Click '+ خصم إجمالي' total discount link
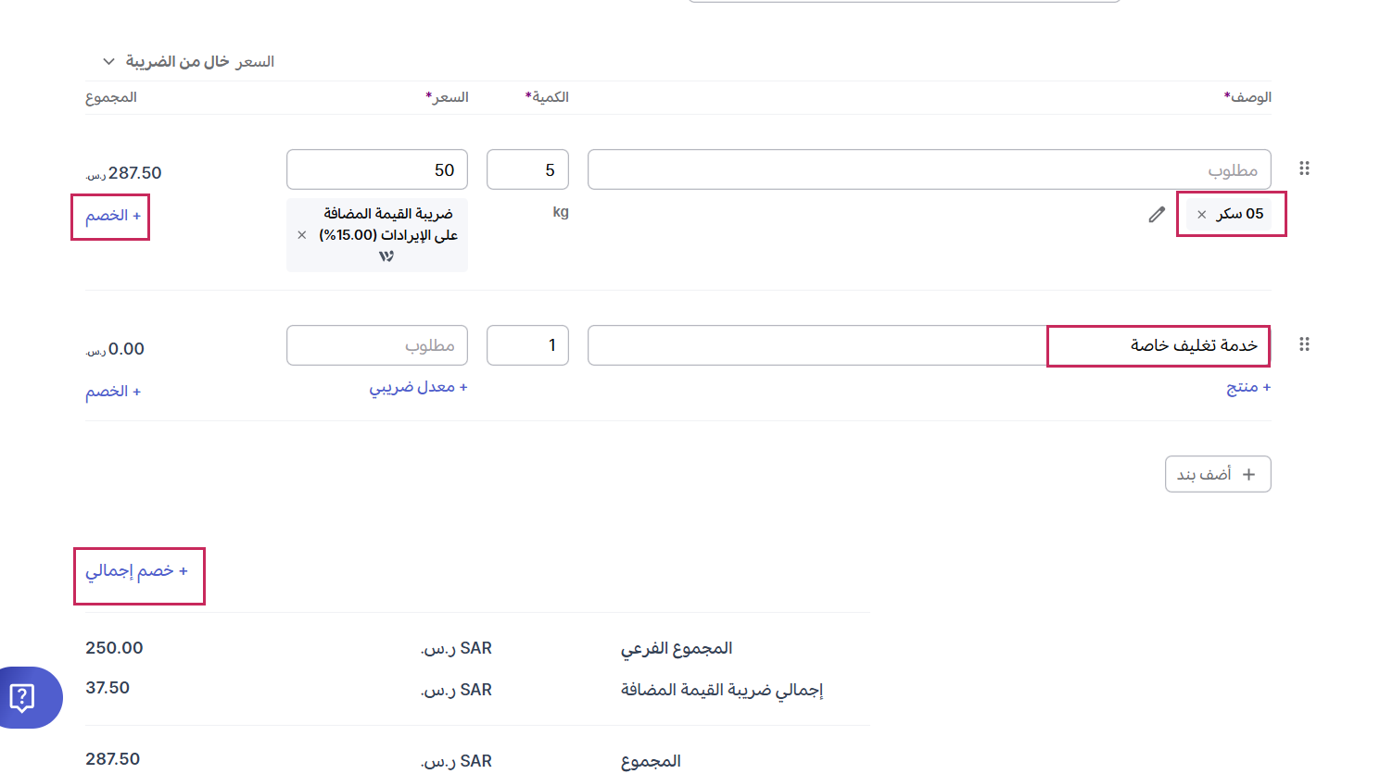Screen dimensions: 1393x774 [136, 571]
